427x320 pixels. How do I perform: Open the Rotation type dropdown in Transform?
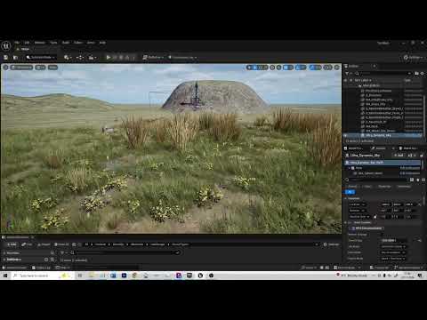click(357, 211)
